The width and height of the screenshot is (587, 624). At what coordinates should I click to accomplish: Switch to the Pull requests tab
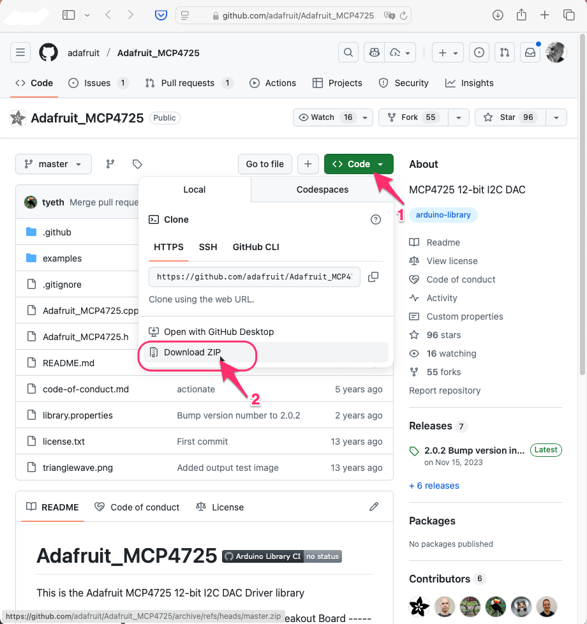(x=189, y=83)
